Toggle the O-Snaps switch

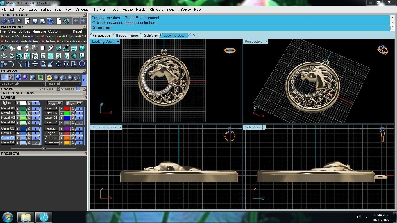78,89
